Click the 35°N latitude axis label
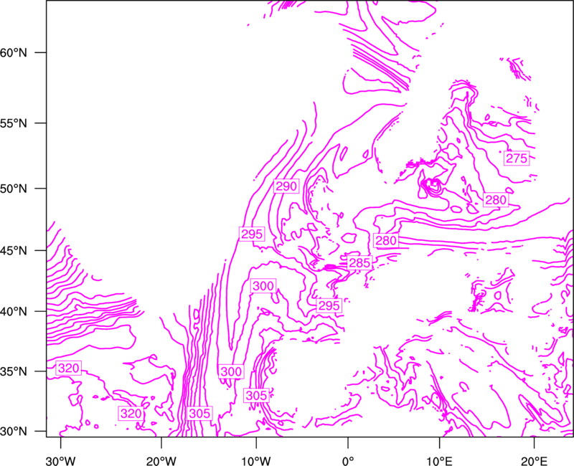The width and height of the screenshot is (574, 466). tap(14, 371)
